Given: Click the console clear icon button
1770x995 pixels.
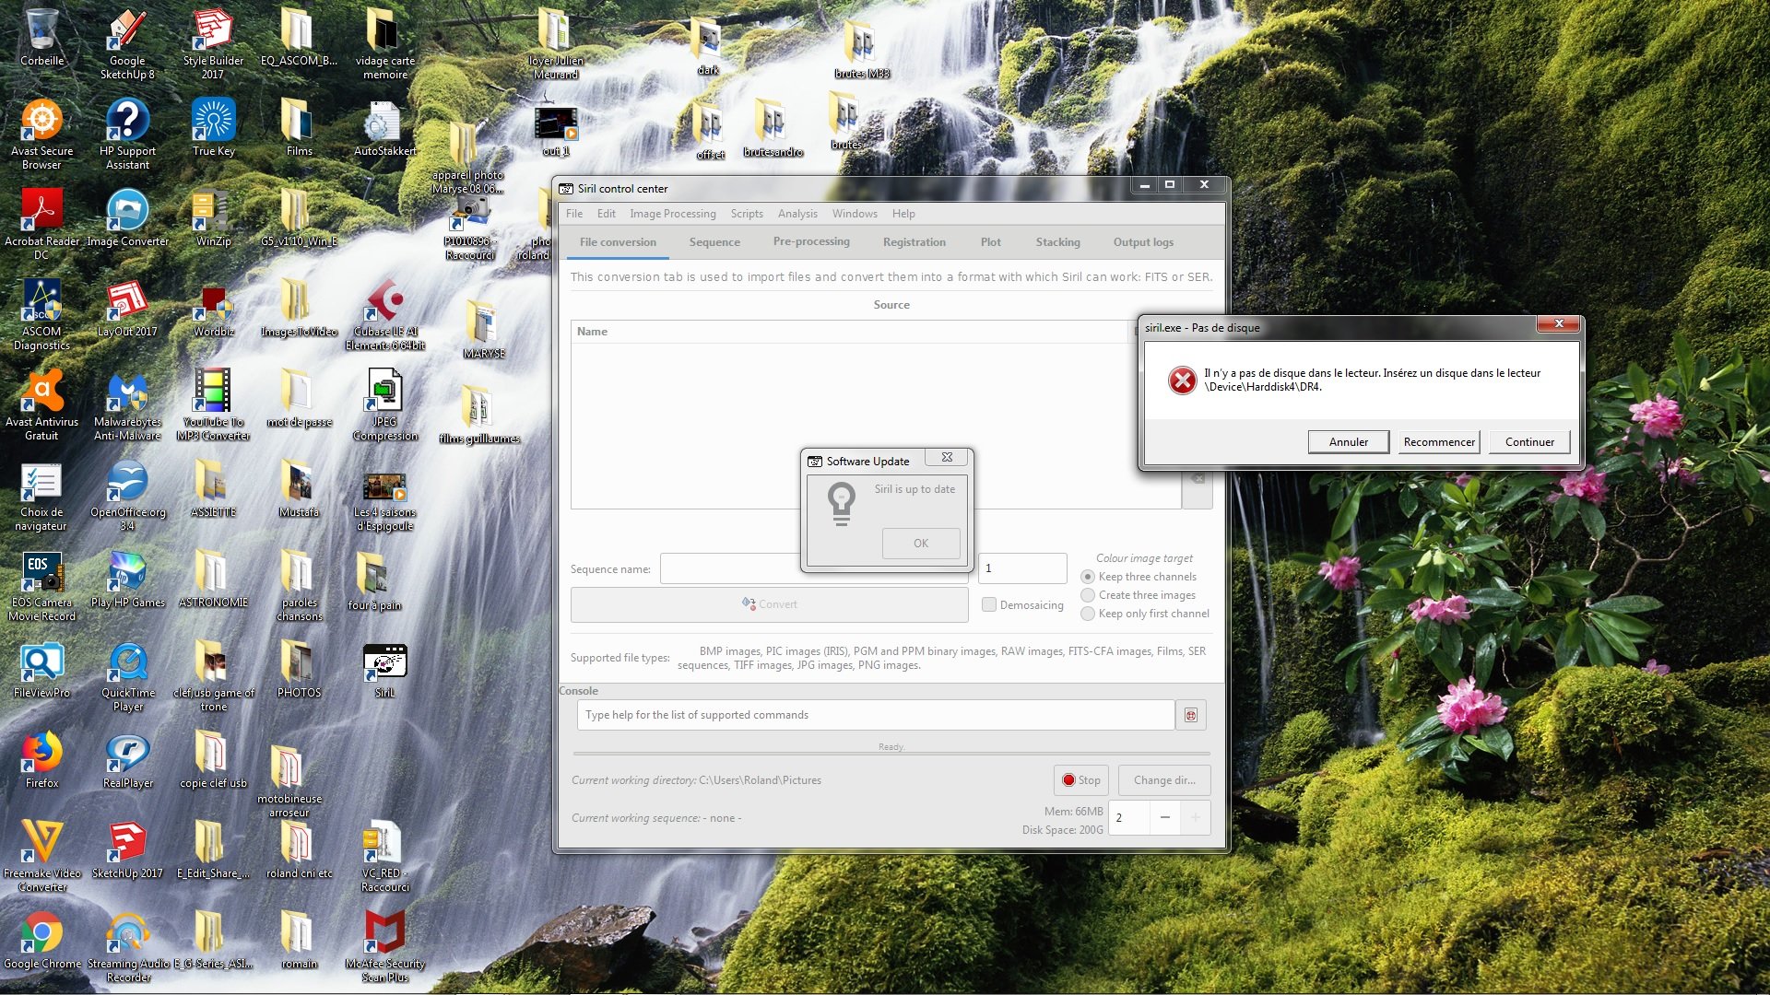Looking at the screenshot, I should coord(1190,715).
